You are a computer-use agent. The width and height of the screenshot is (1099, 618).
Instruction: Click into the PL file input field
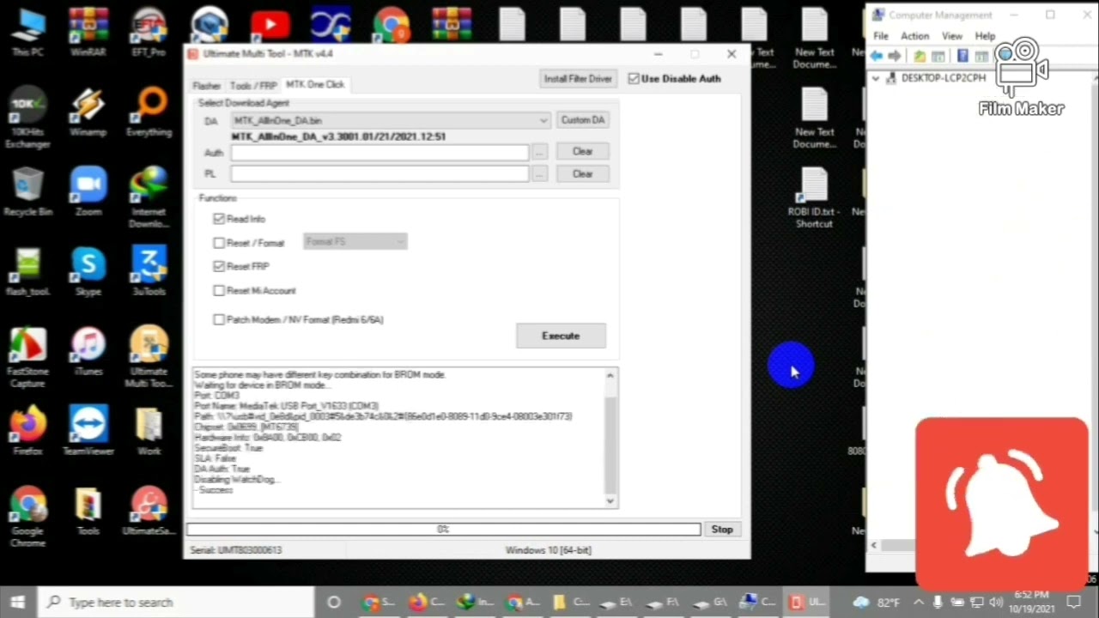coord(379,173)
